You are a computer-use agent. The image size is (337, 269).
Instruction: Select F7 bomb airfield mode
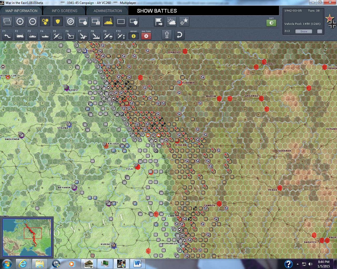[x=83, y=36]
